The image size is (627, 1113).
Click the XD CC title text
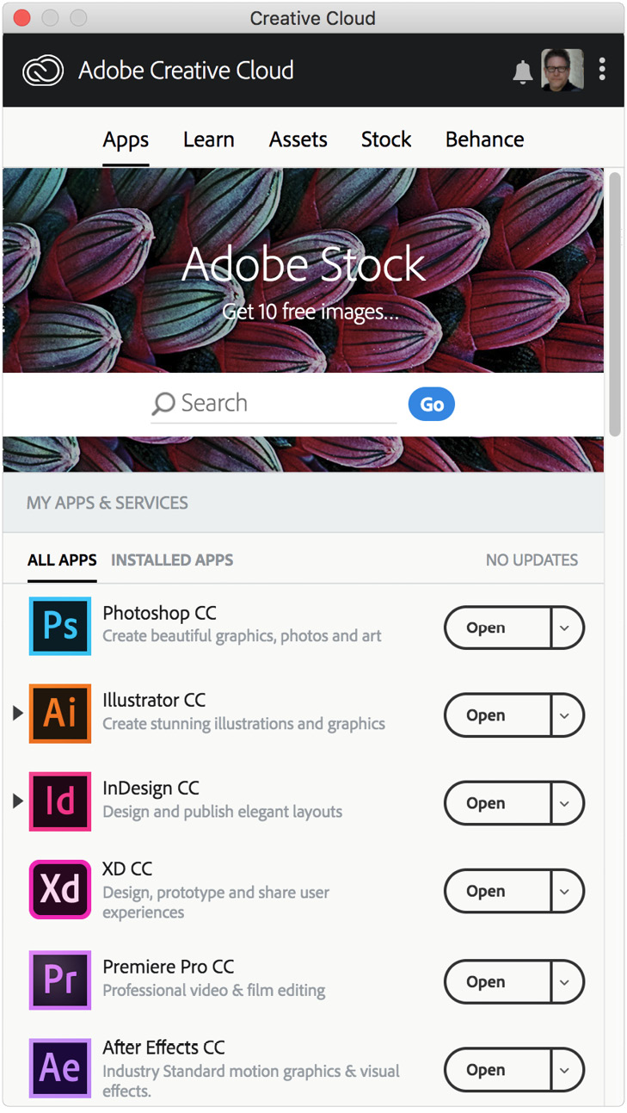click(x=127, y=869)
